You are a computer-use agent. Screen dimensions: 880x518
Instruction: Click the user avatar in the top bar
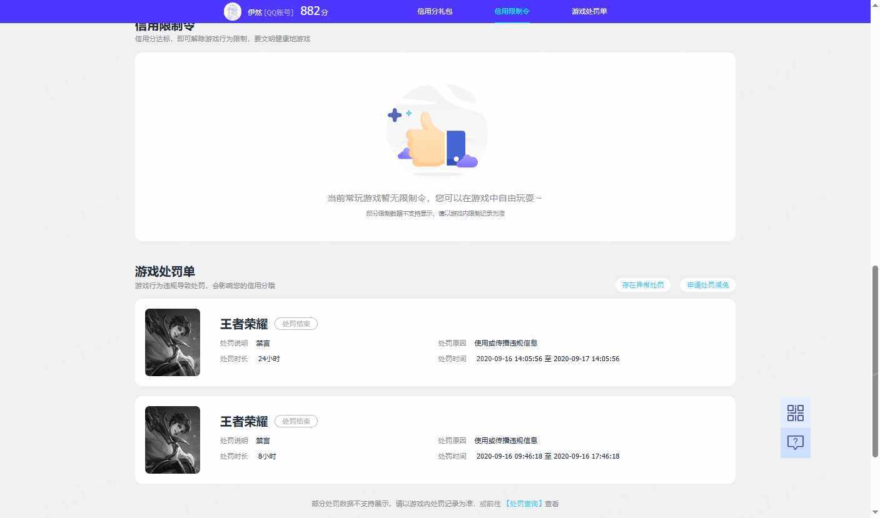coord(233,11)
